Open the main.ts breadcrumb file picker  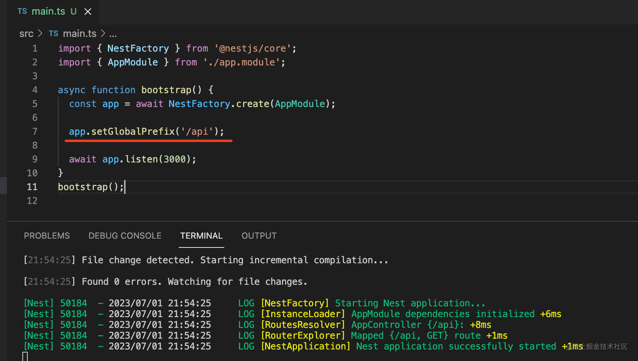(79, 34)
